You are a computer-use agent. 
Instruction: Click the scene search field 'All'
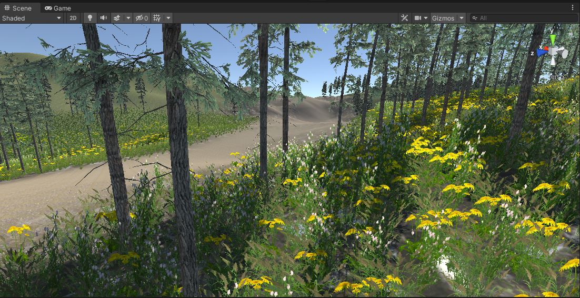point(523,18)
